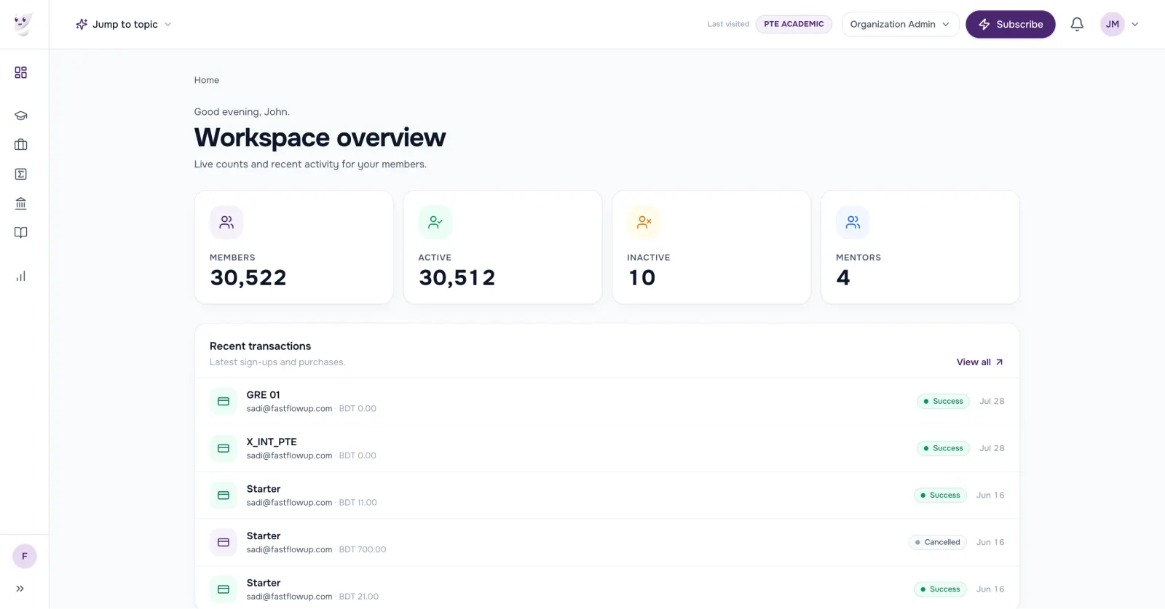Screen dimensions: 1165x609
Task: Select the members count 30,522
Action: pyautogui.click(x=248, y=278)
